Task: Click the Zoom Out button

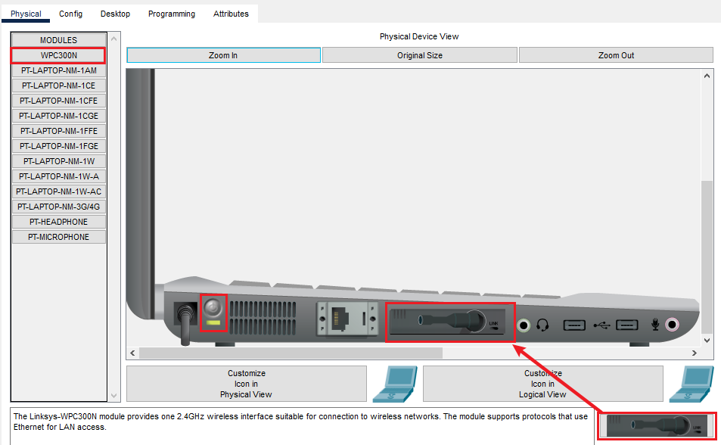Action: (x=616, y=55)
